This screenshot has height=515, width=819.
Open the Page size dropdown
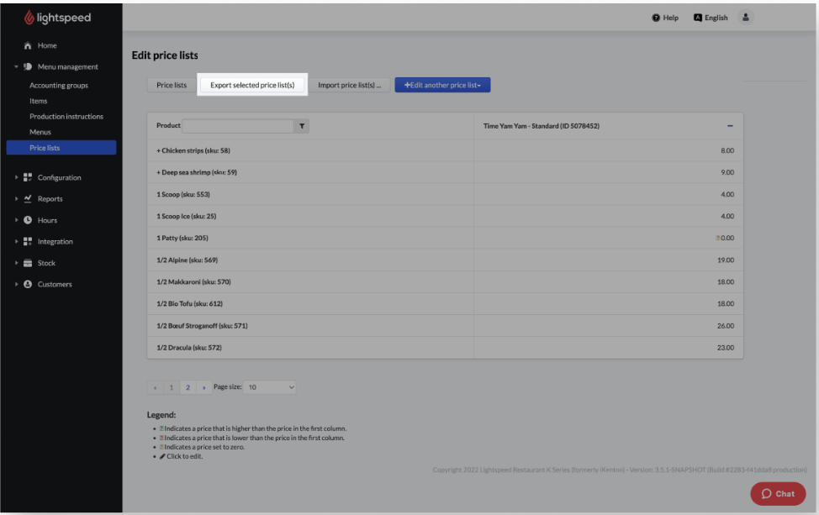[270, 387]
